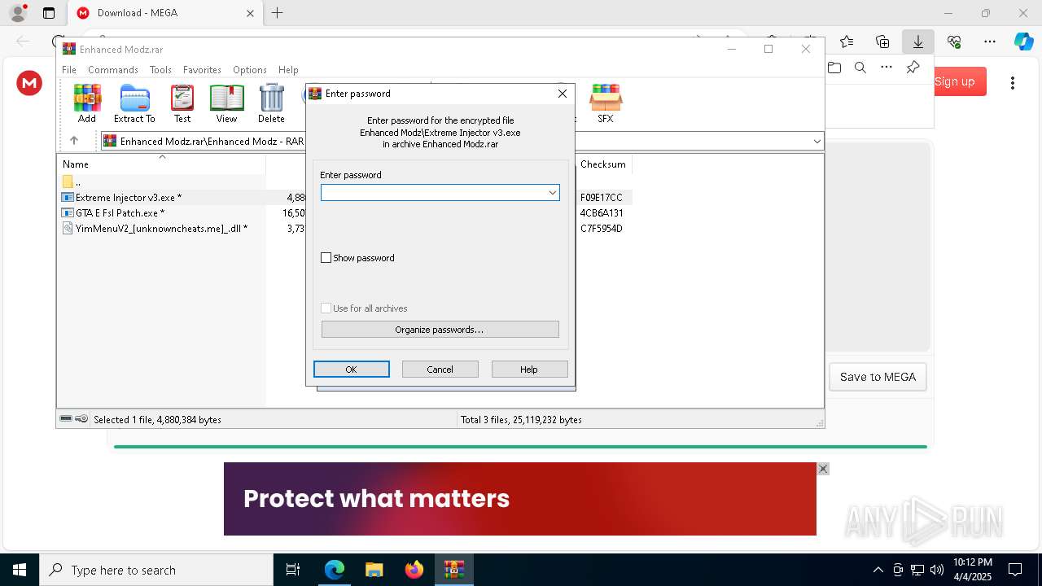Click the SFX toolbar icon
The height and width of the screenshot is (586, 1042).
coord(606,103)
